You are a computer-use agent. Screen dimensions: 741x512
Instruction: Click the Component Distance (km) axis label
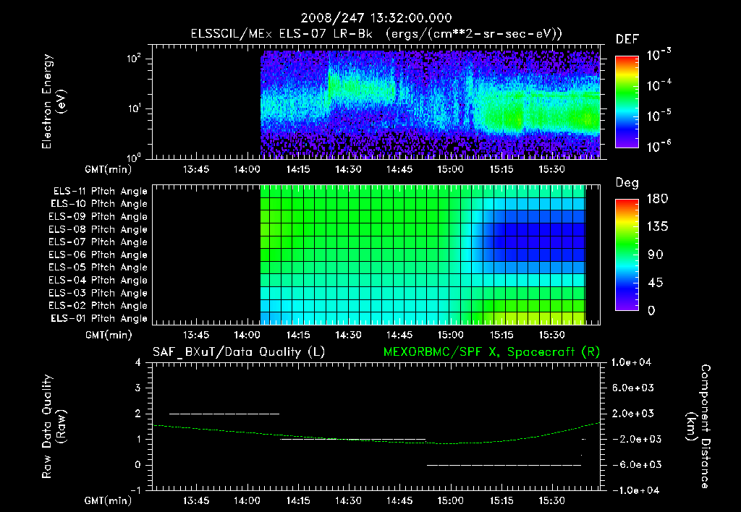698,427
